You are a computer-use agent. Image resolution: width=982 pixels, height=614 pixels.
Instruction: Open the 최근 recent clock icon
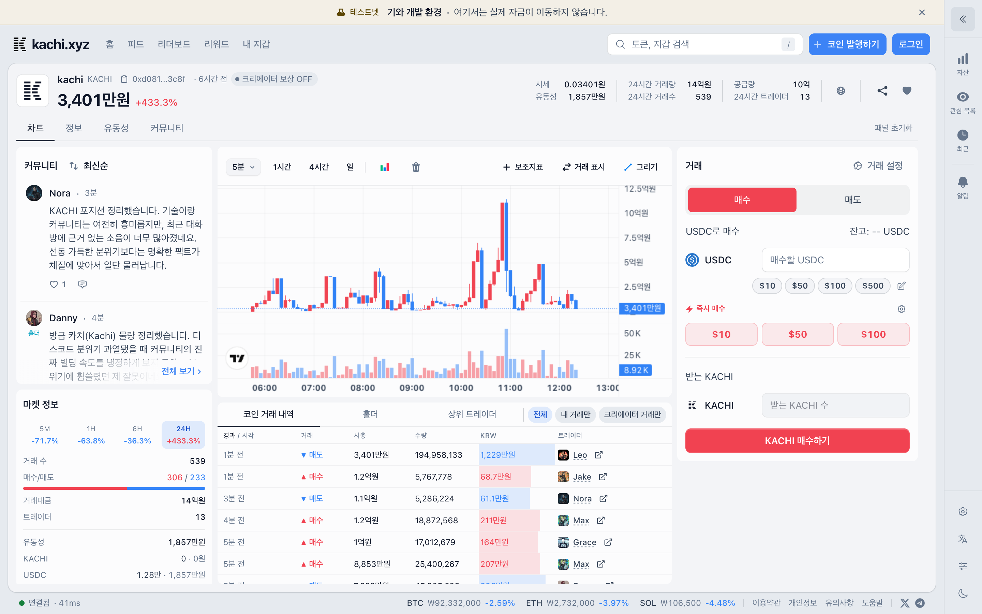click(963, 141)
